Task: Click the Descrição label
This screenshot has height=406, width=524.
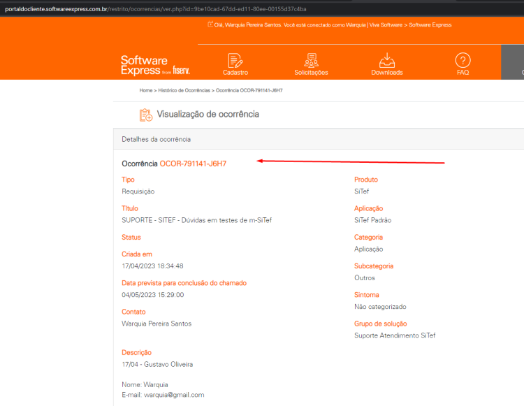Action: click(136, 352)
